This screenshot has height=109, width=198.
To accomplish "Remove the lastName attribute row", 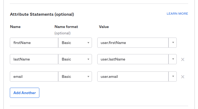I will click(x=183, y=59).
